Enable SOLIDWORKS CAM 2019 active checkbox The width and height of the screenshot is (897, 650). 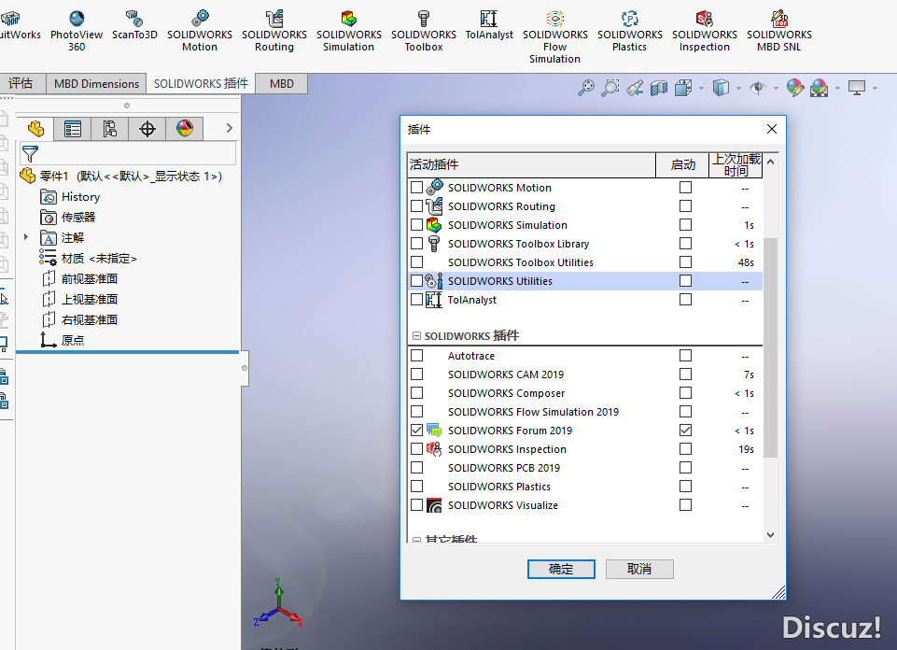tap(416, 374)
